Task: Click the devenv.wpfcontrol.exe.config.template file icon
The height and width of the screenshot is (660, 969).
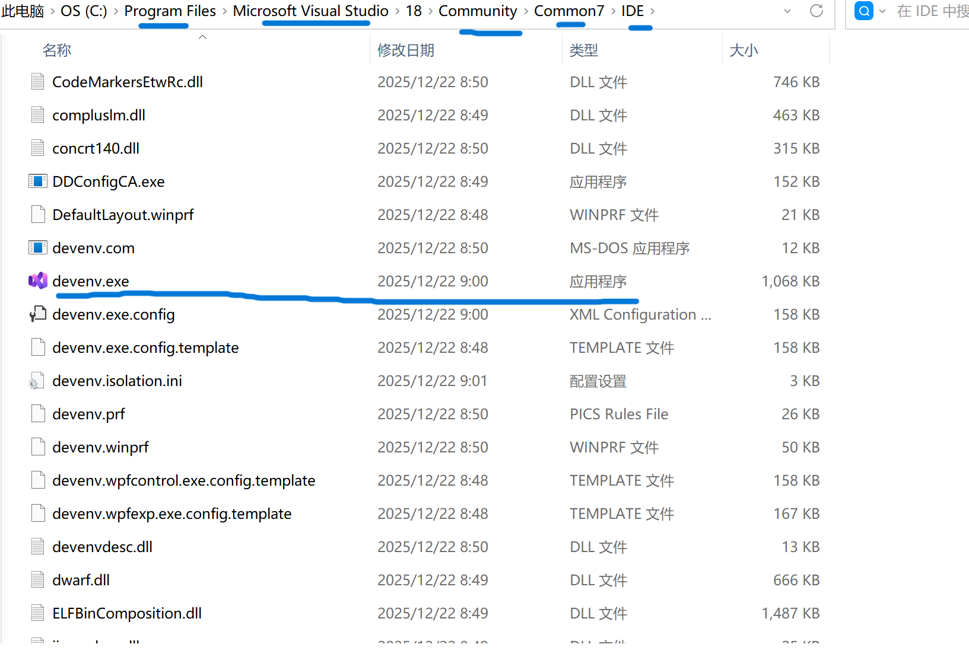Action: 38,480
